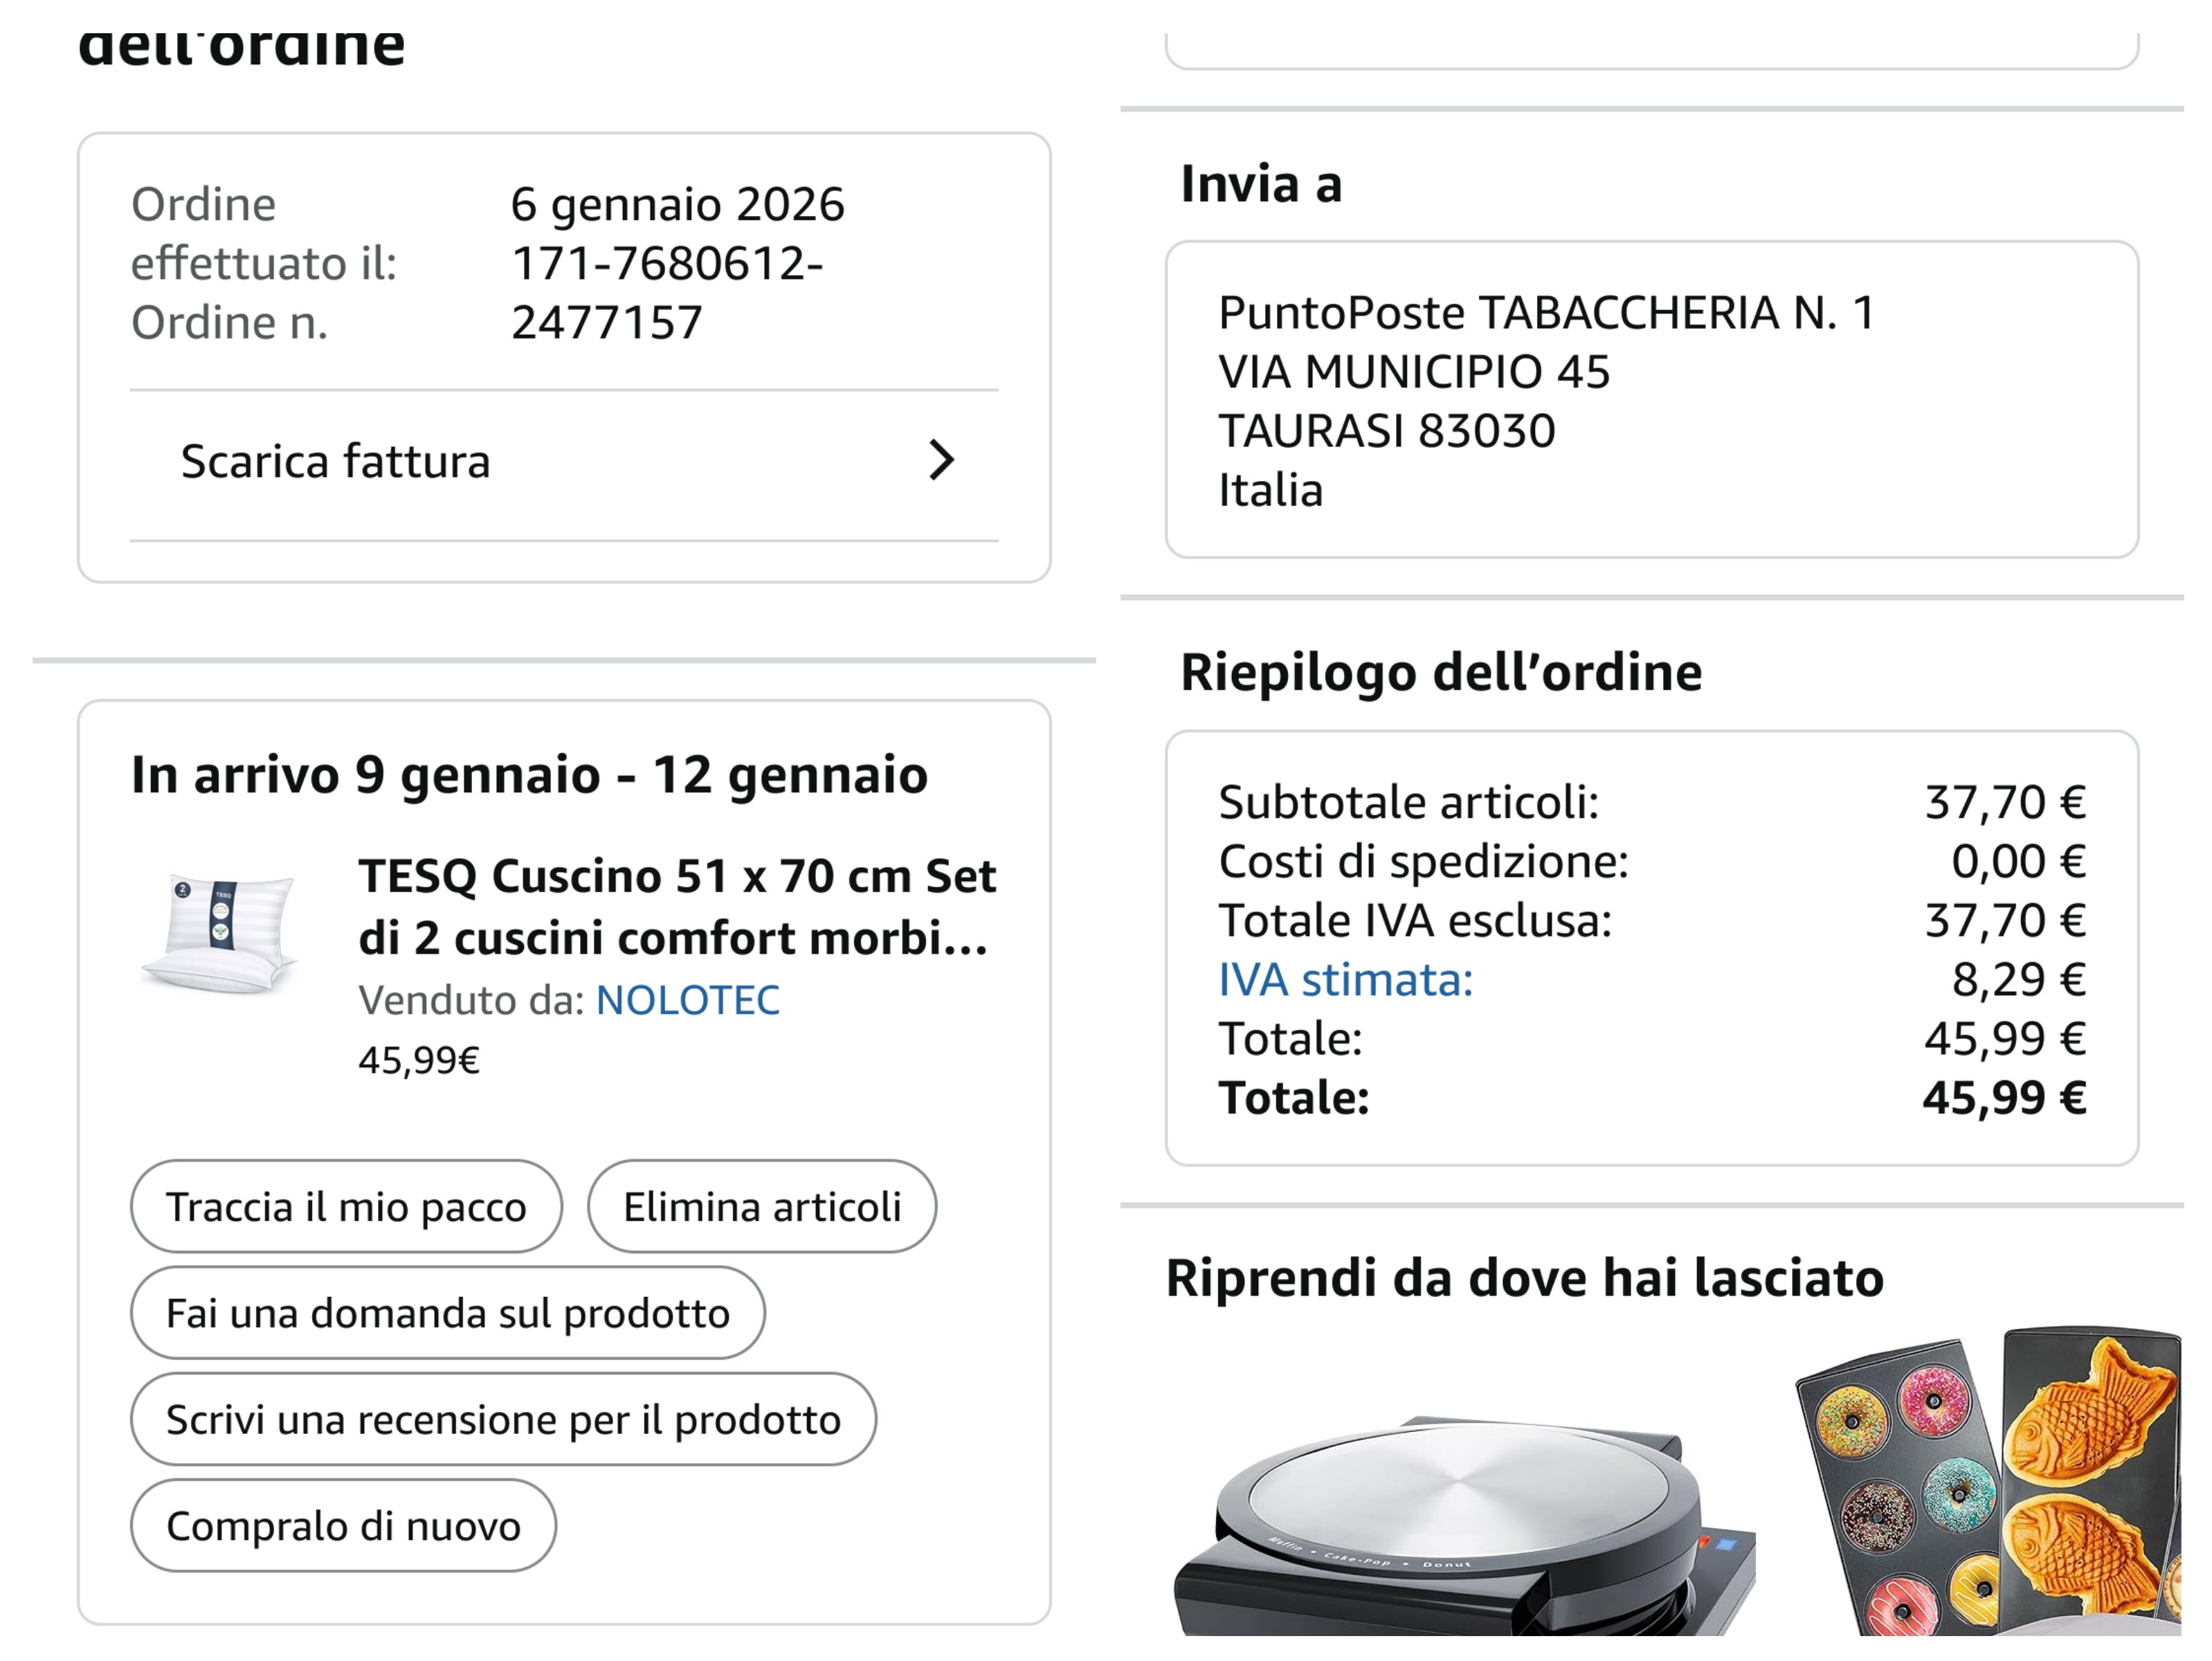Click the PuntoPoste delivery address box
2212x1661 pixels.
click(x=1651, y=400)
